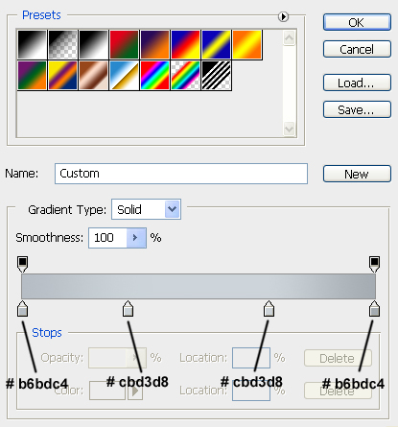The height and width of the screenshot is (427, 398).
Task: Select the transparent stripes gradient preset
Action: pos(216,76)
